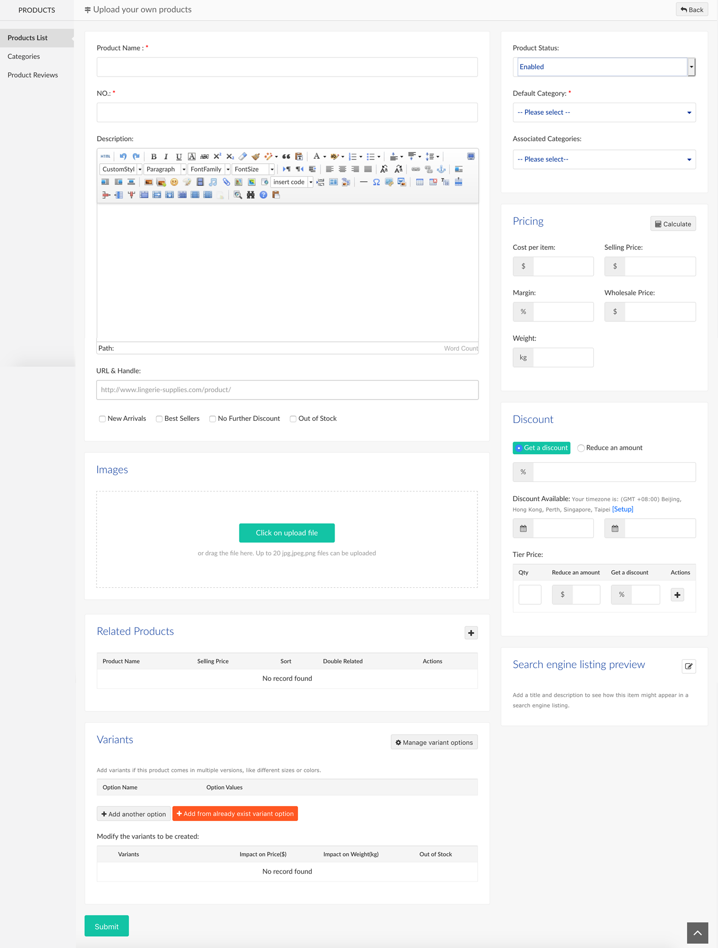Click the undo arrow in editor toolbar

[123, 157]
